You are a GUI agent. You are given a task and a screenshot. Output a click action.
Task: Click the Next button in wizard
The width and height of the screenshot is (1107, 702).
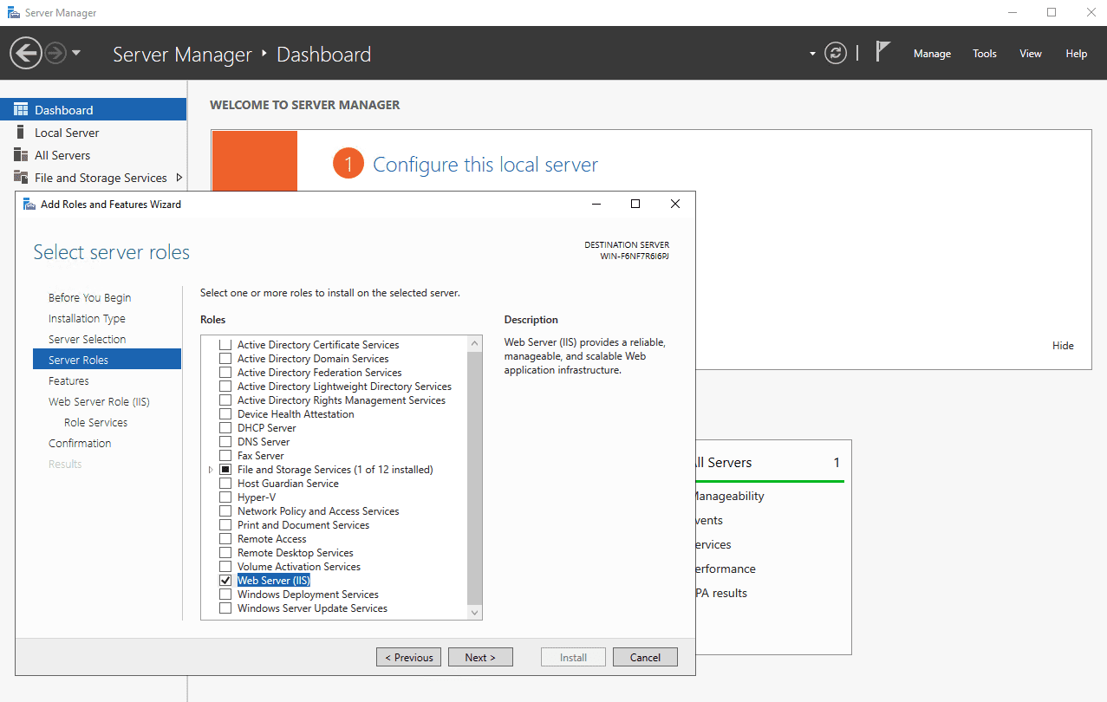tap(480, 657)
